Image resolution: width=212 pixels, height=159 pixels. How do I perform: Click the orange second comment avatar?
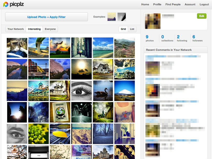[x=153, y=91]
